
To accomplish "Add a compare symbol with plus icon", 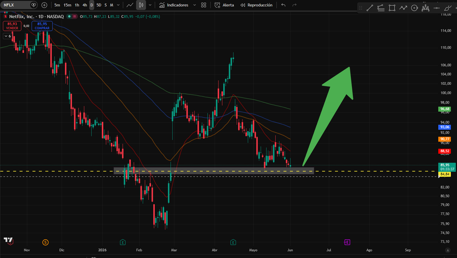I will coord(44,5).
